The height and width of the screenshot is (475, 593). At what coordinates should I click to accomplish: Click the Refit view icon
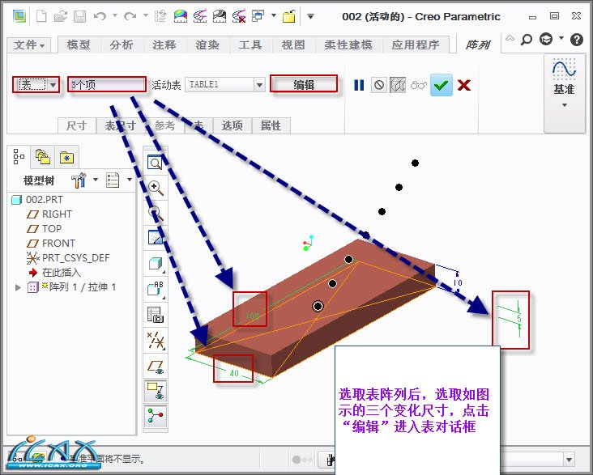pyautogui.click(x=155, y=163)
